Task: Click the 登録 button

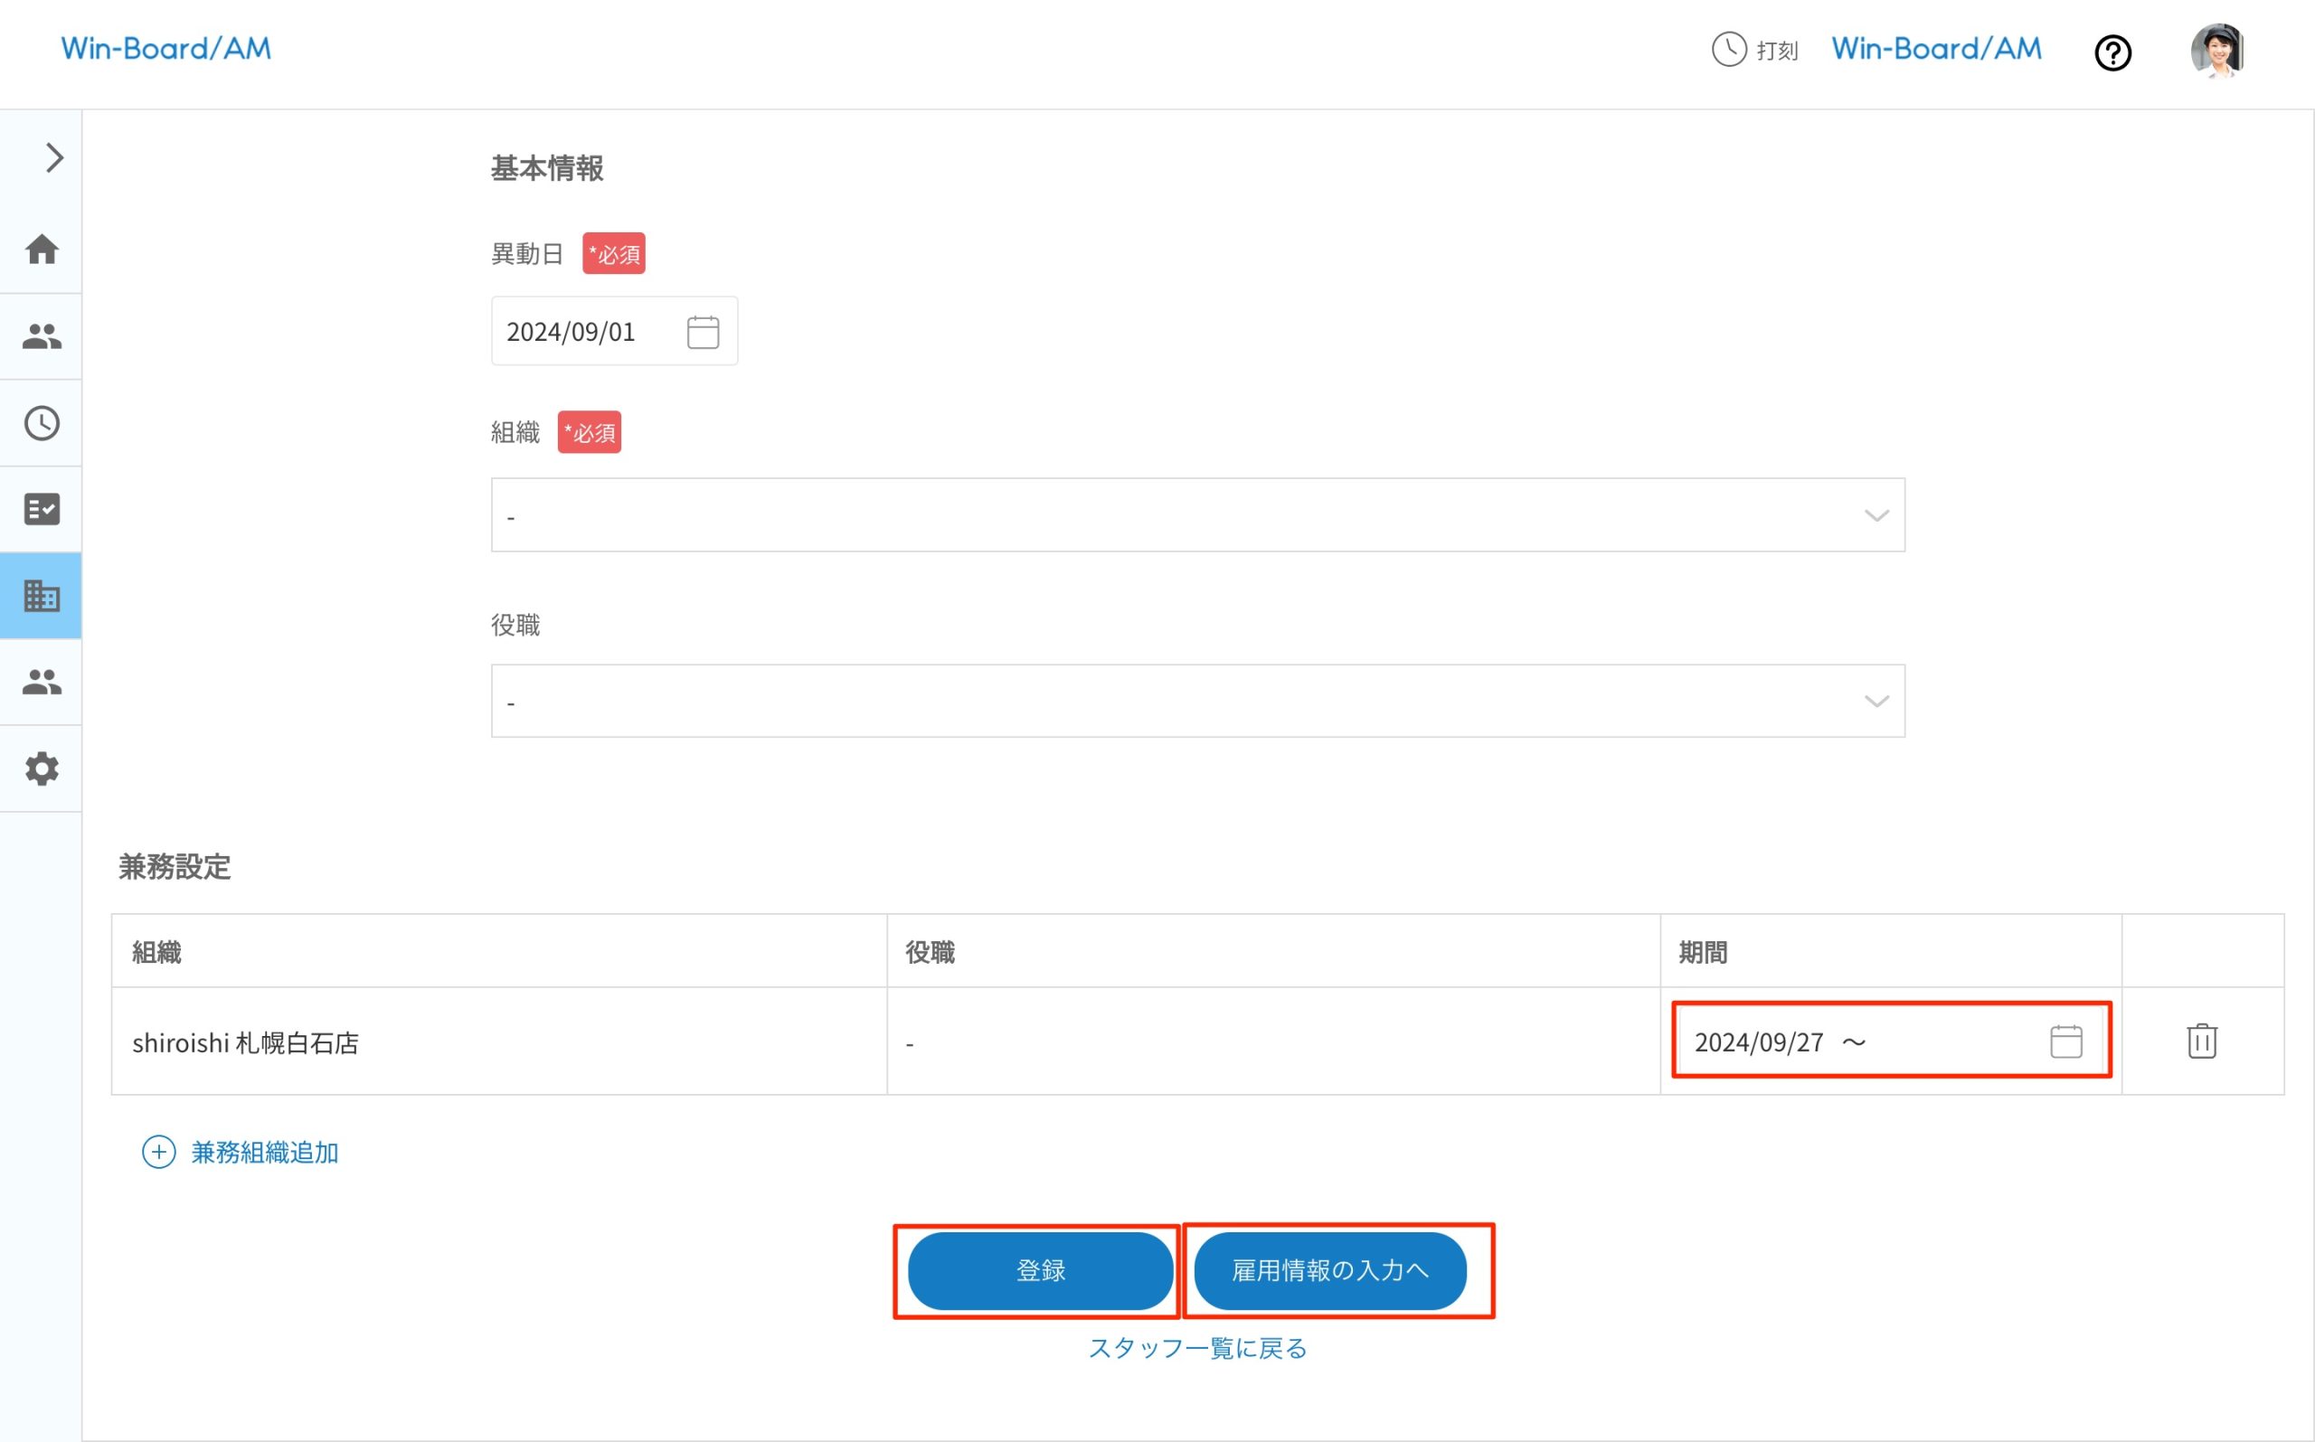Action: pos(1040,1270)
